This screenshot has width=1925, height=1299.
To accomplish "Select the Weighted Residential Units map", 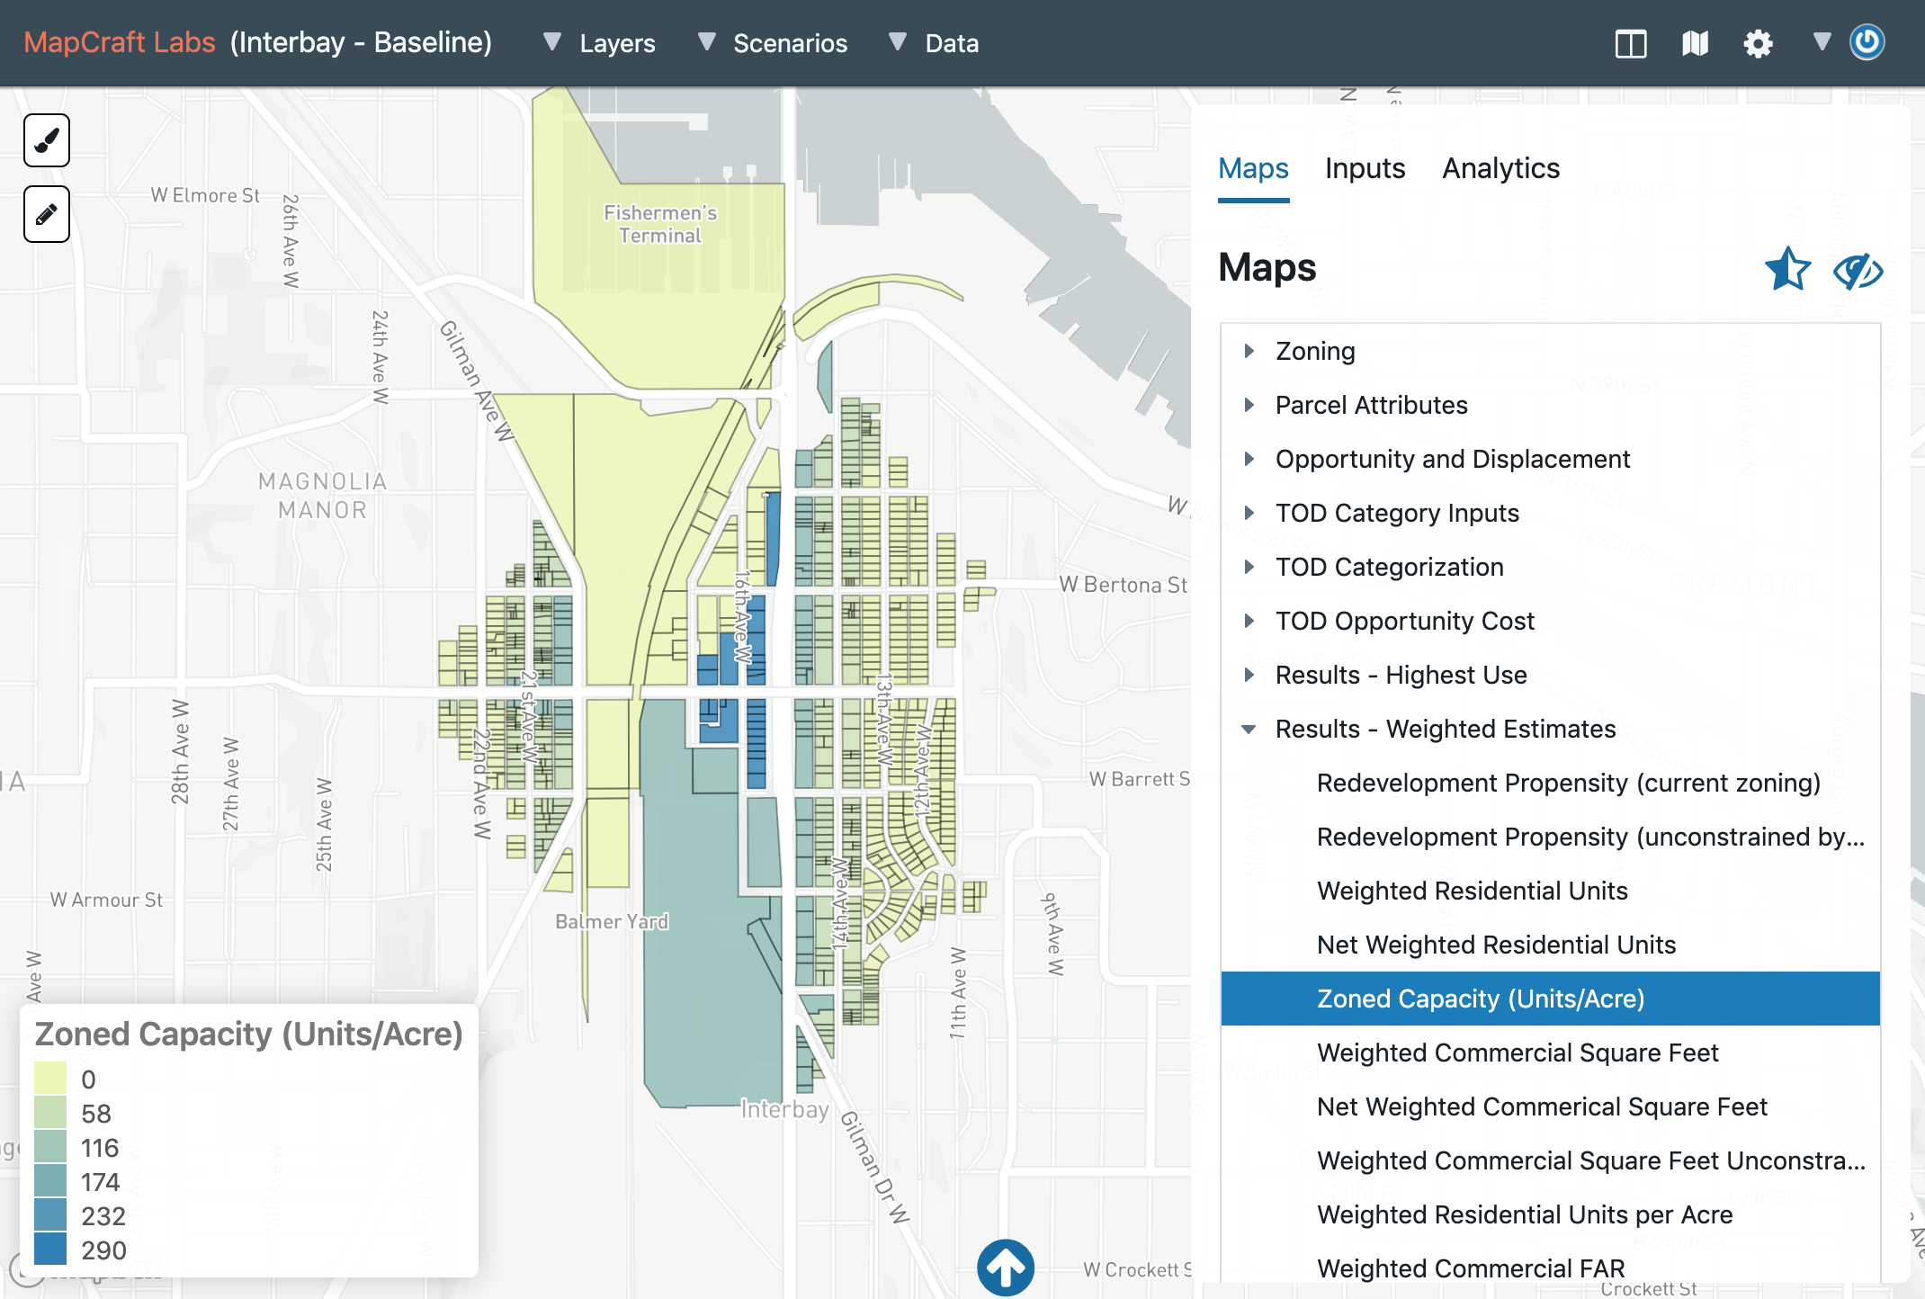I will point(1473,891).
